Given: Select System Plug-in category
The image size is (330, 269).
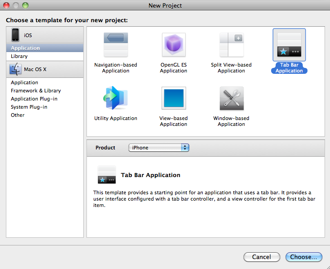Looking at the screenshot, I should [45, 107].
